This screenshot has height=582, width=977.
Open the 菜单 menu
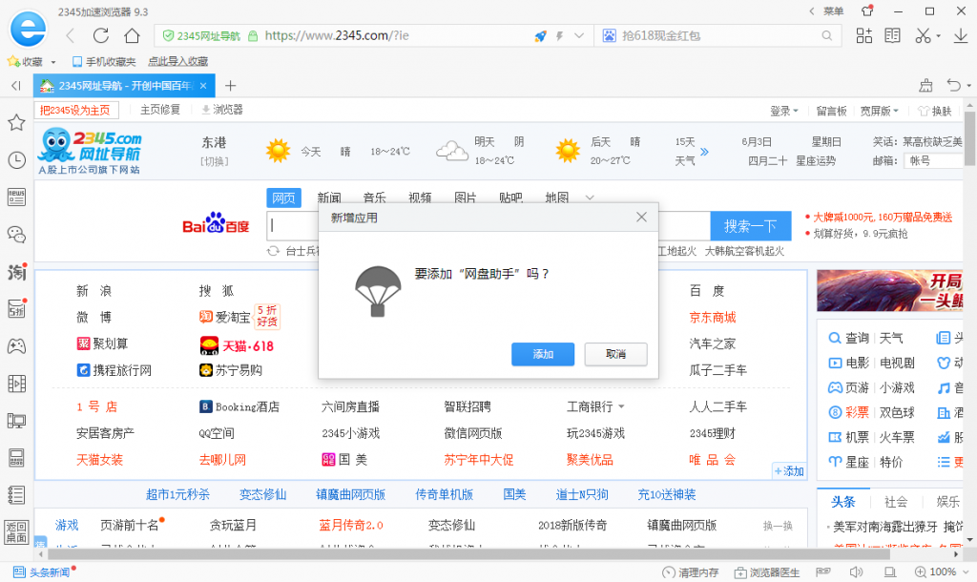833,11
